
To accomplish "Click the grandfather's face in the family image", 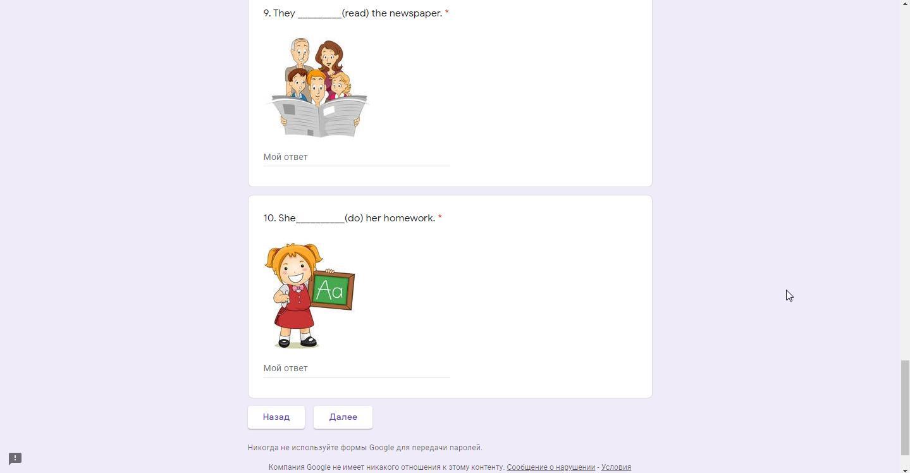I will [x=300, y=51].
